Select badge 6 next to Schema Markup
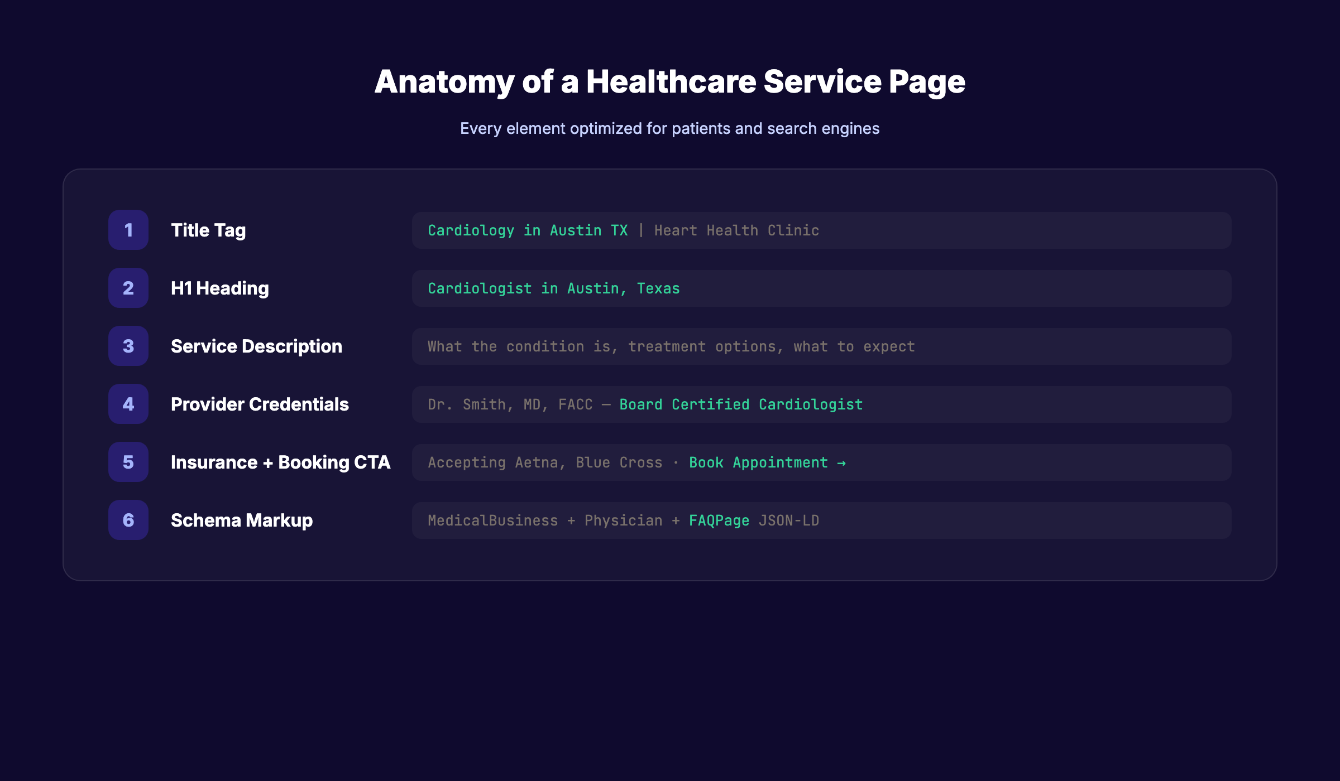Viewport: 1340px width, 781px height. coord(128,520)
